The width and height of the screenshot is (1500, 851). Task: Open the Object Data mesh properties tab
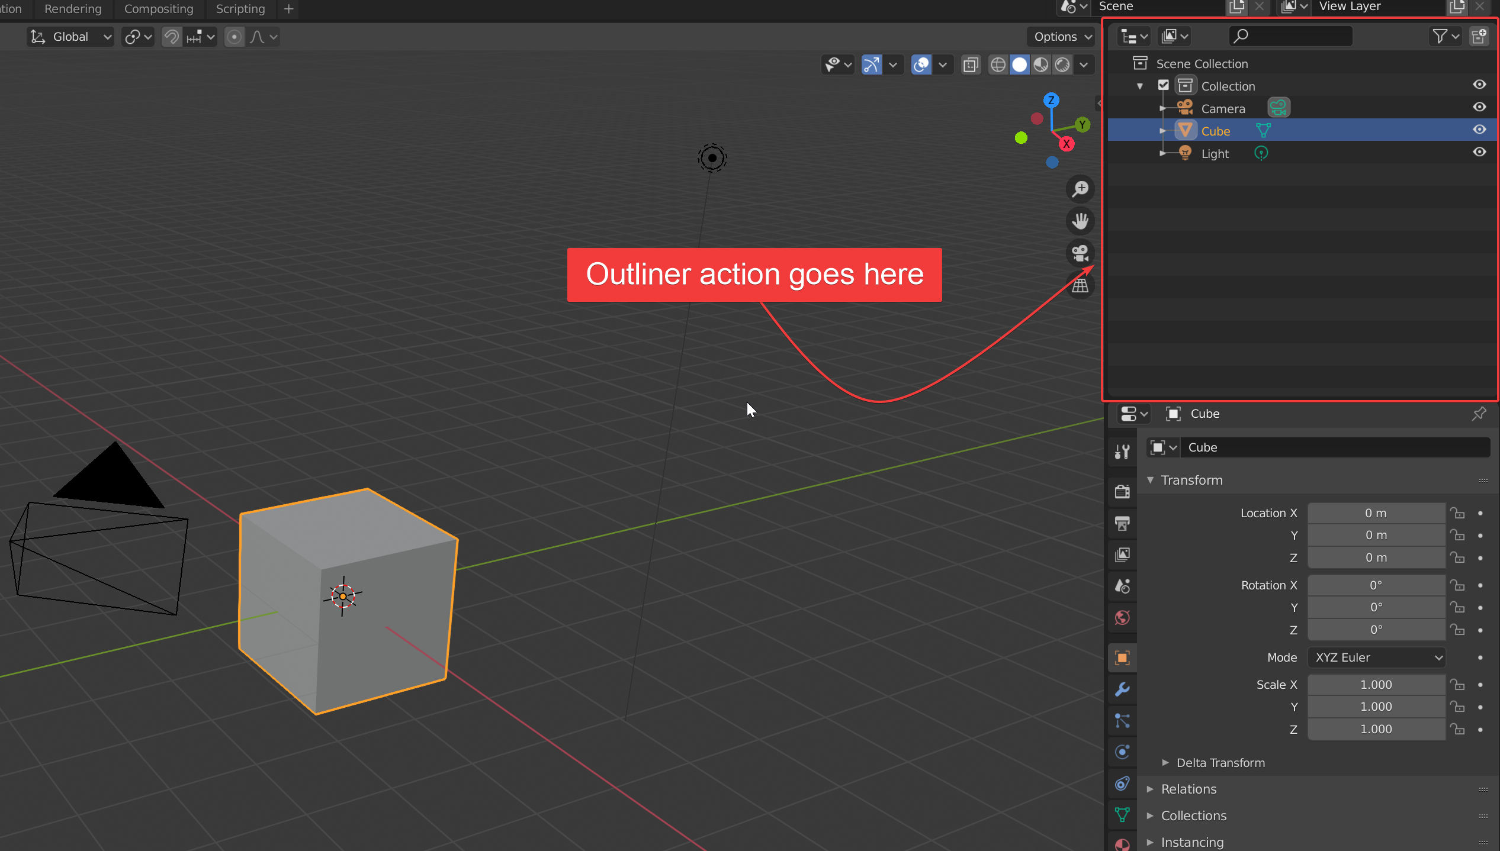(x=1122, y=815)
